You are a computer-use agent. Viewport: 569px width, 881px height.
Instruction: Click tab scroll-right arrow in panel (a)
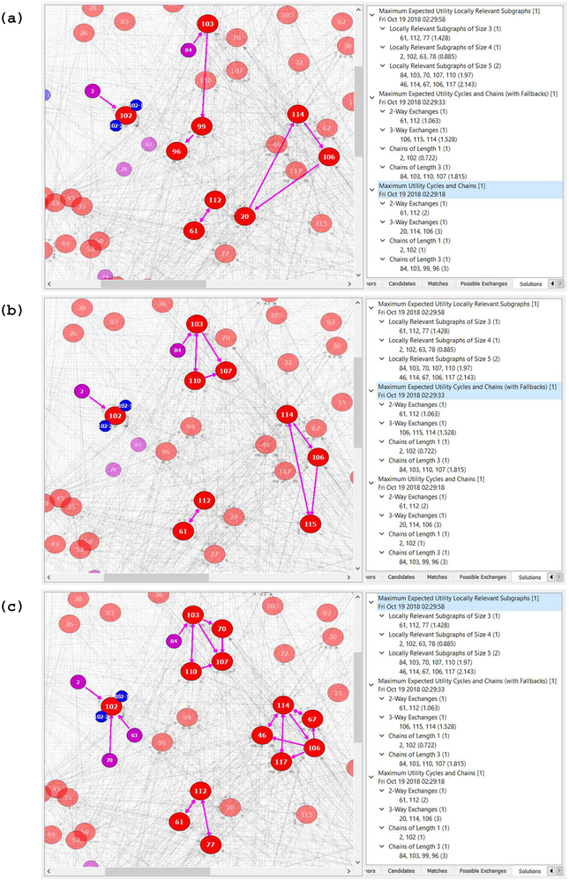(x=559, y=283)
